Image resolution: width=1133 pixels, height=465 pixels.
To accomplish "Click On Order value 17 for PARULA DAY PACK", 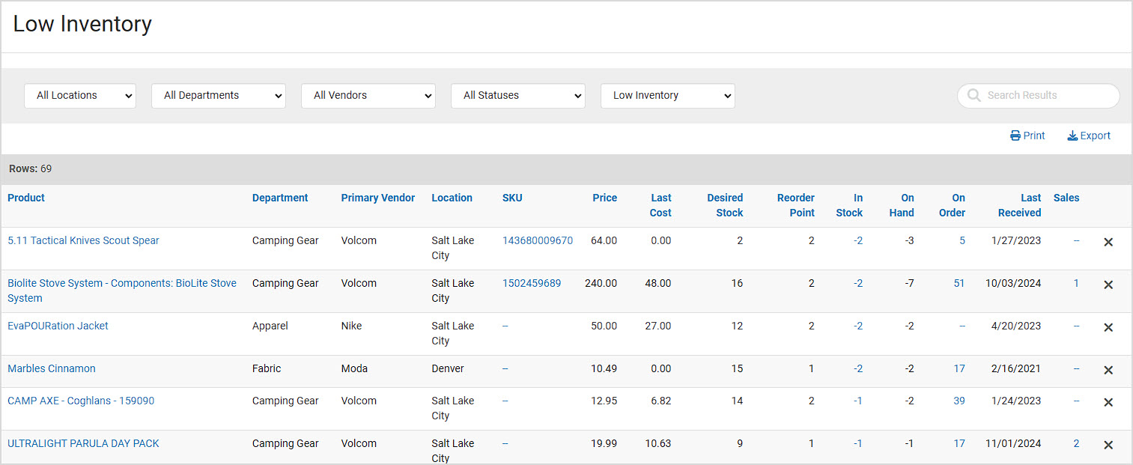I will (x=959, y=443).
